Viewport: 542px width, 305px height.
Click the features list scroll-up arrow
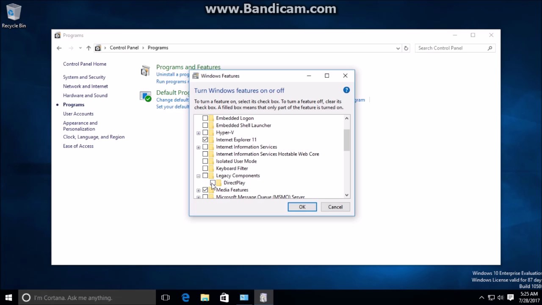point(347,118)
